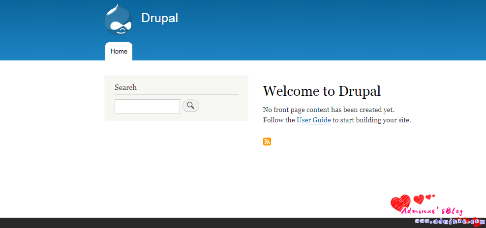
Task: Focus the Search text field
Action: click(x=147, y=107)
